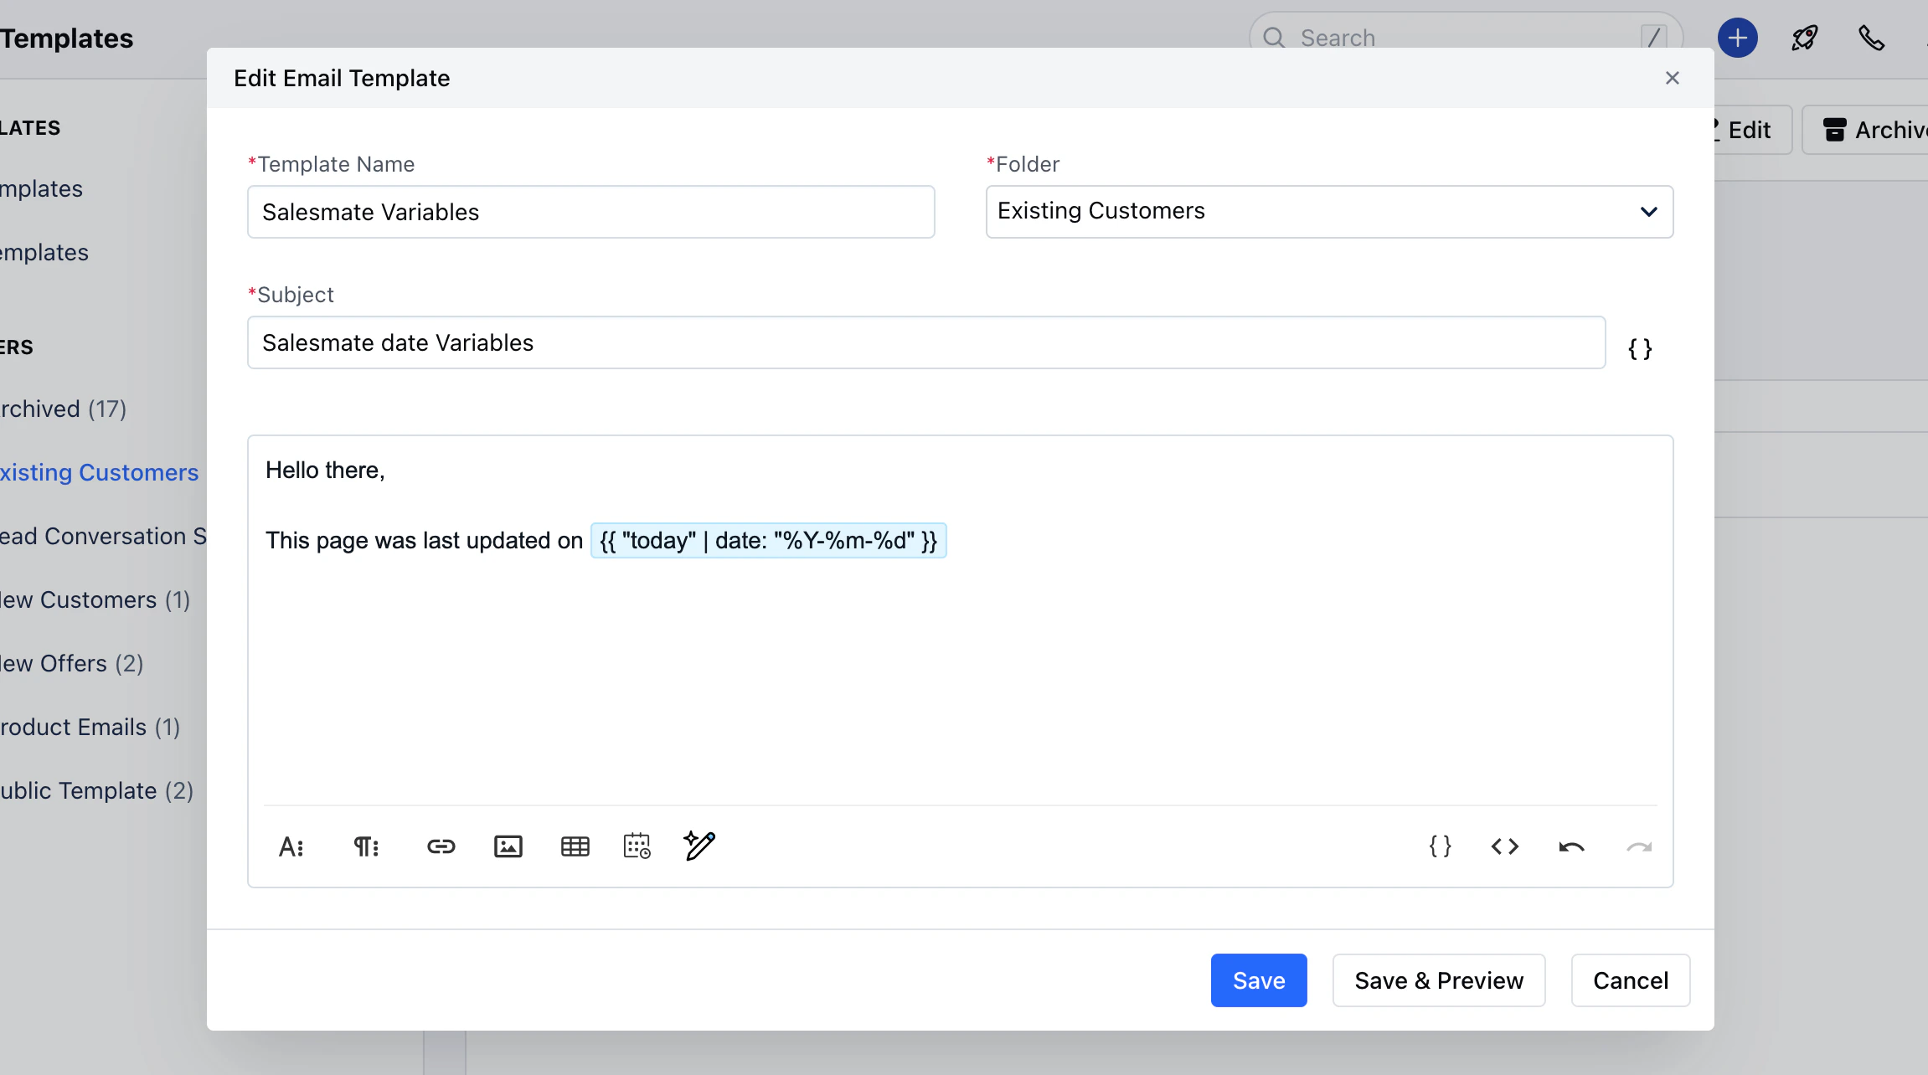Insert a meeting scheduler calendar link
The width and height of the screenshot is (1928, 1075).
pyautogui.click(x=637, y=846)
